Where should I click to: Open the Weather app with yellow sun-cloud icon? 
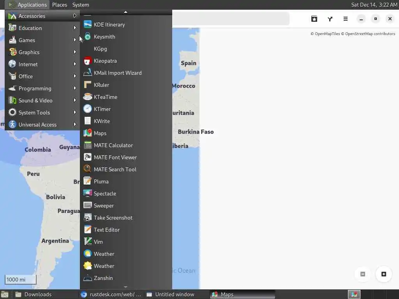tap(126, 266)
